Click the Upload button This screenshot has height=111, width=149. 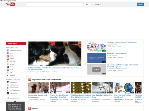point(97,4)
